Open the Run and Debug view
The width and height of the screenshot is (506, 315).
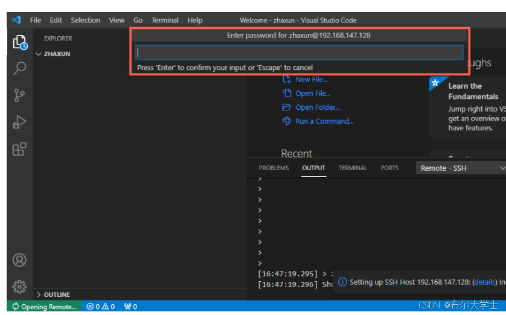click(19, 122)
